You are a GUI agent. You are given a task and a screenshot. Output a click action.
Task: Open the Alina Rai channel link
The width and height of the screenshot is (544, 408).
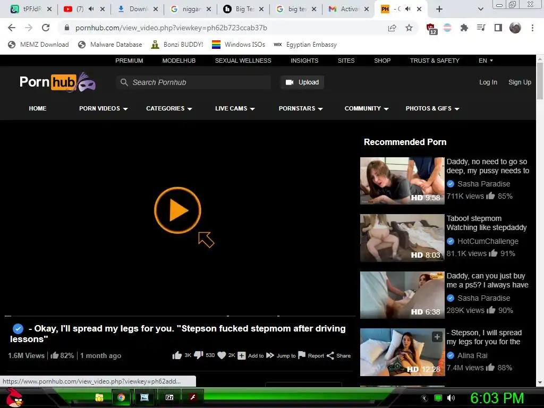tap(472, 355)
